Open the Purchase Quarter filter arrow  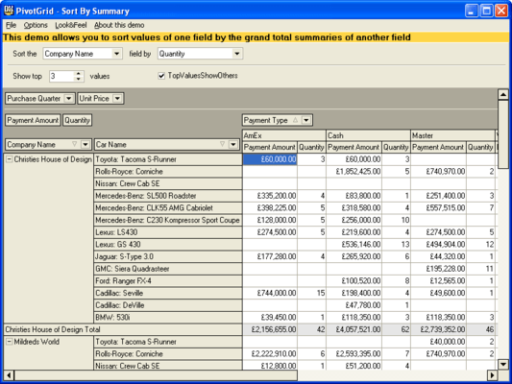click(x=68, y=99)
